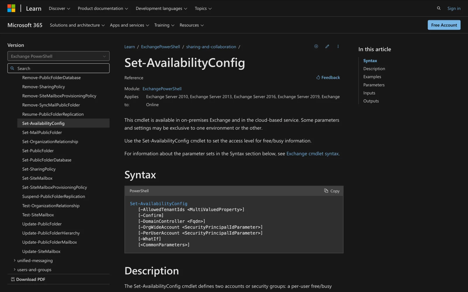Click the Free Account button

pos(444,25)
